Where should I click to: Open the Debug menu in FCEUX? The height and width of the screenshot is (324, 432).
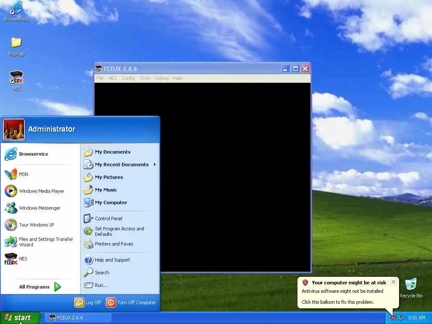[x=162, y=78]
